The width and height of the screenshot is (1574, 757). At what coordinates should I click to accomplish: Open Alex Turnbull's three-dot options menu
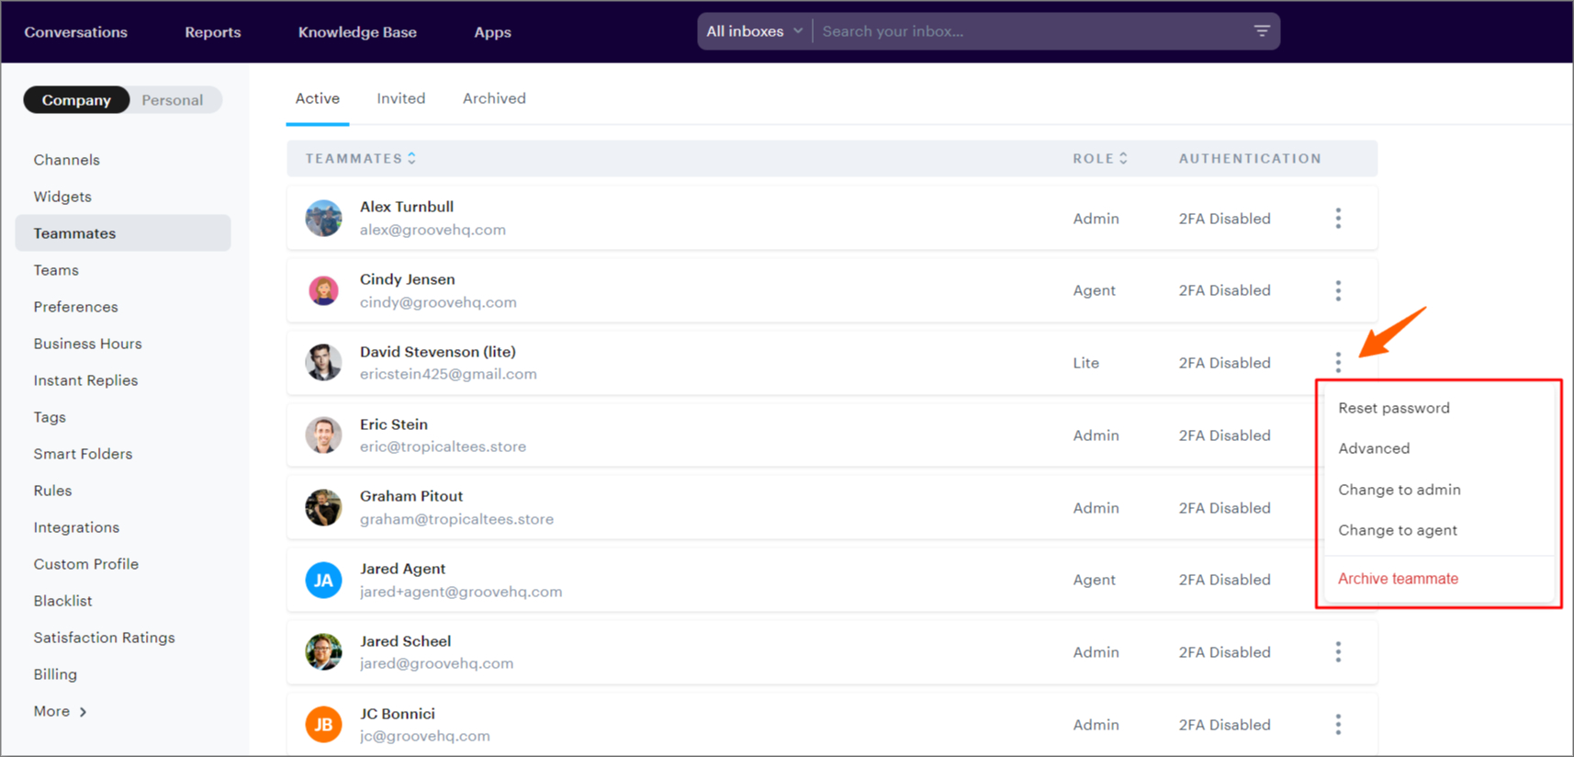pos(1338,218)
